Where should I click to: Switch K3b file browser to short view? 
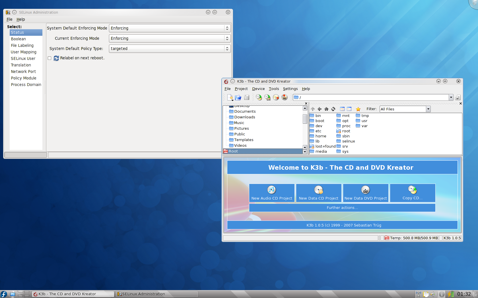[x=342, y=109]
